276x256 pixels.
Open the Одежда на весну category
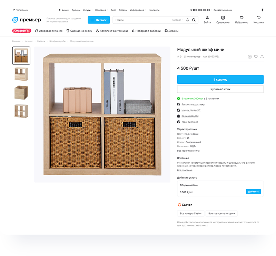click(79, 31)
